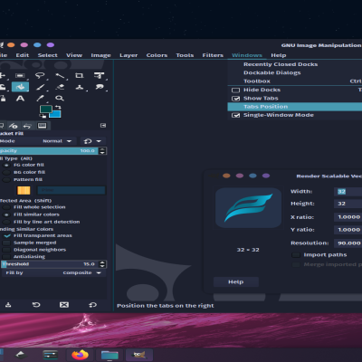Select the Free Select lasso tool

40,75
